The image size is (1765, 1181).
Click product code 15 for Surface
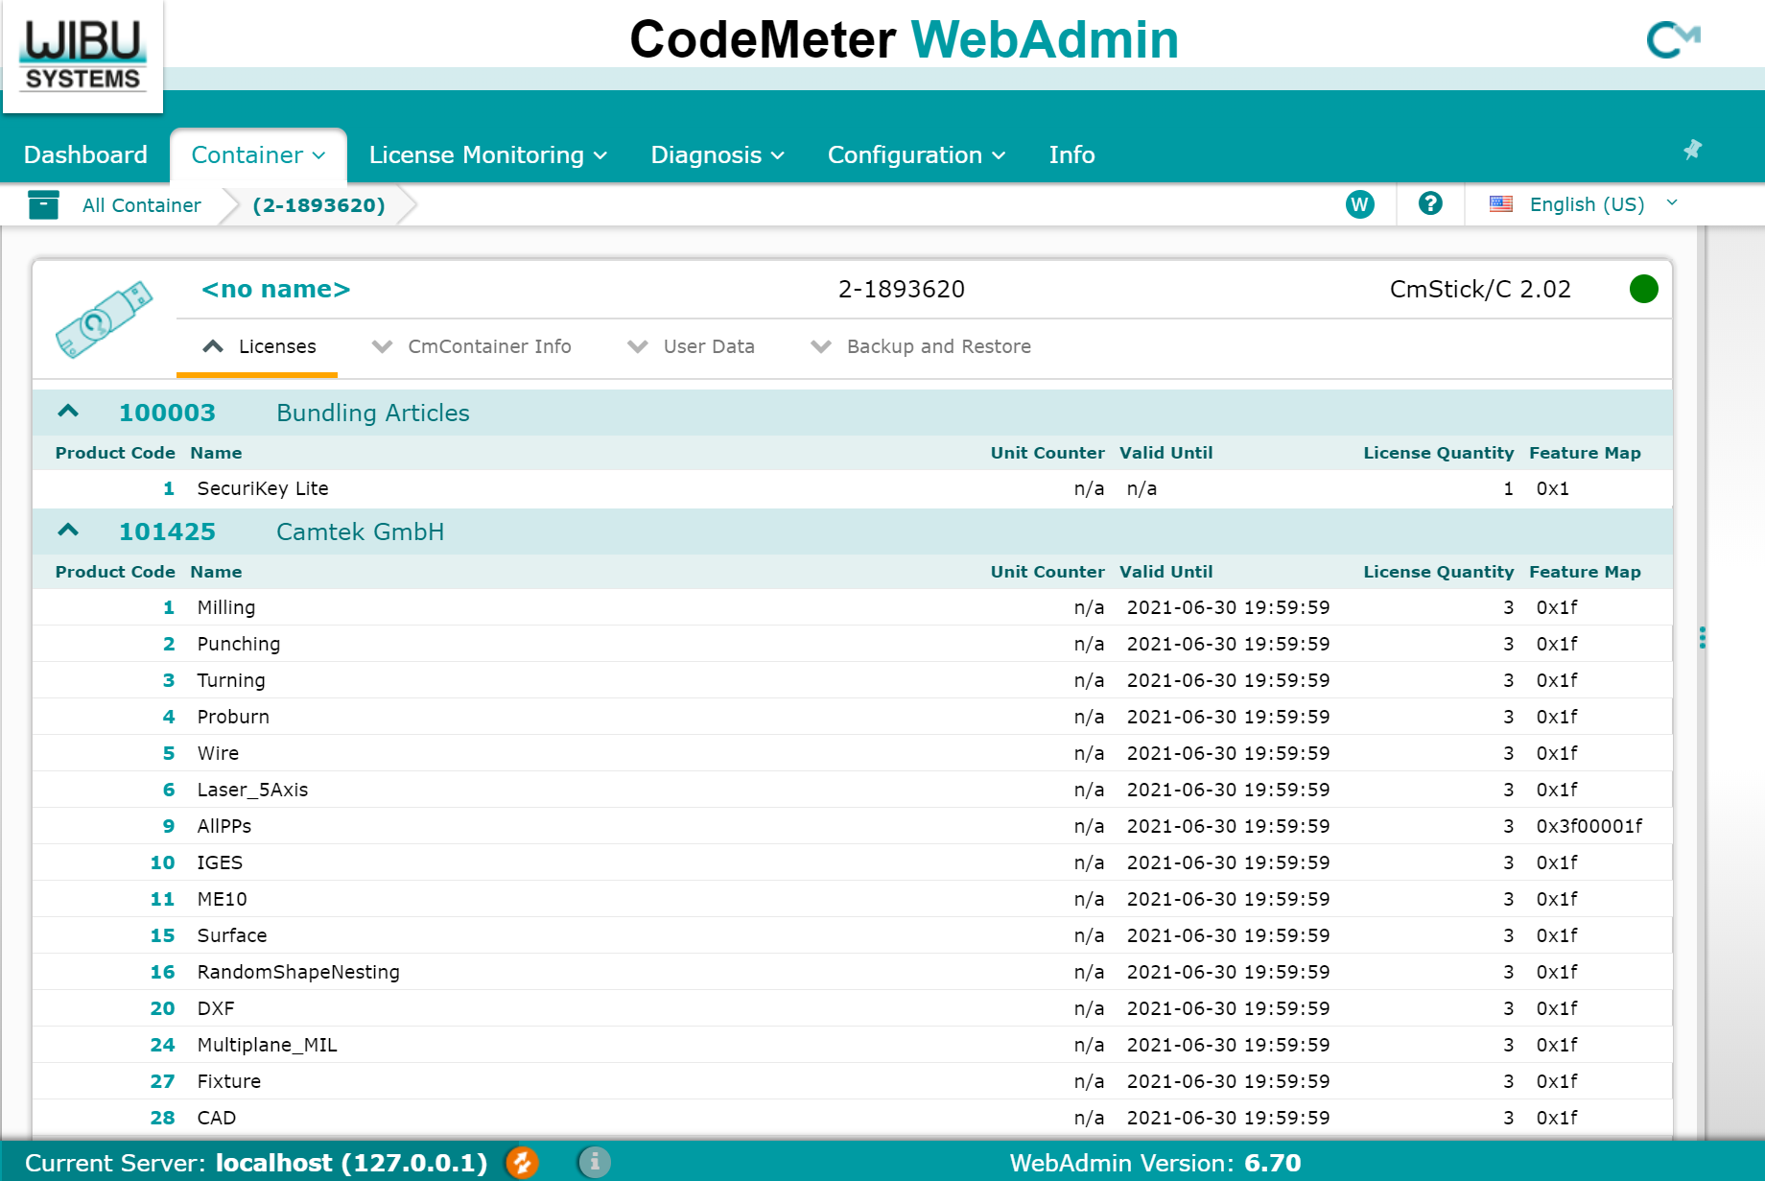[162, 935]
